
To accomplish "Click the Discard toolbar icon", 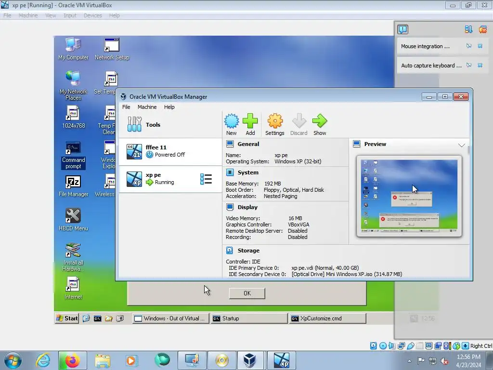I will pos(298,124).
